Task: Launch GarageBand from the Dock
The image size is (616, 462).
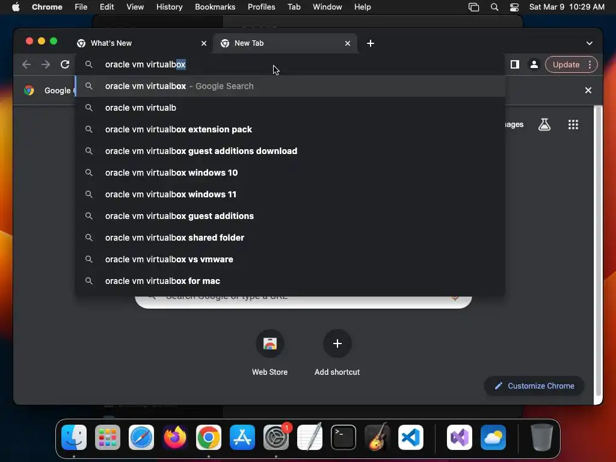Action: point(377,437)
